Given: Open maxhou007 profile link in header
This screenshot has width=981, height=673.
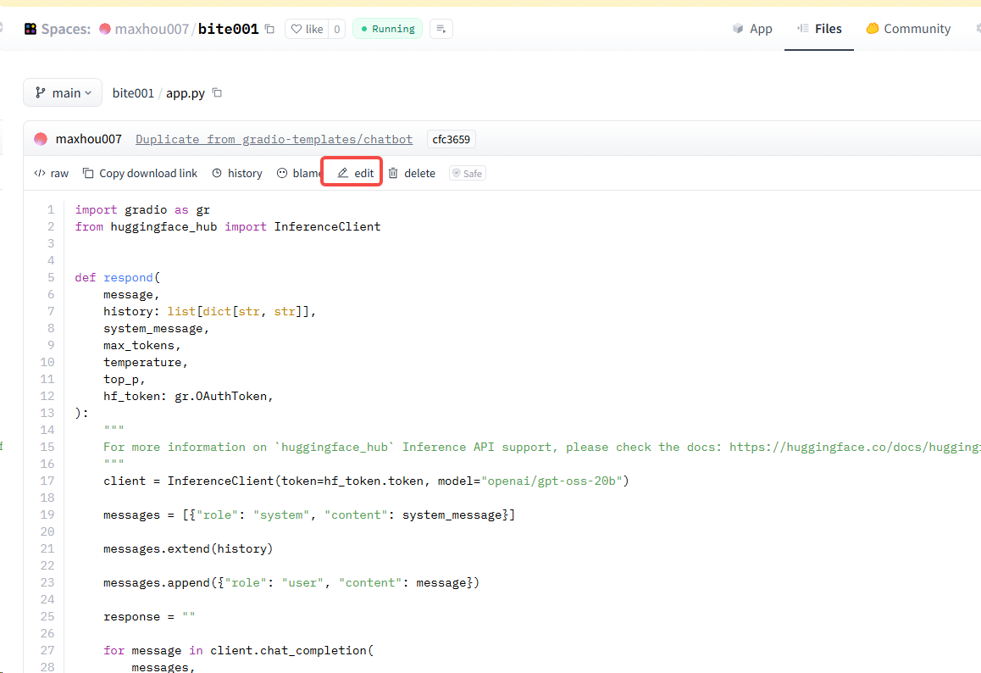Looking at the screenshot, I should tap(152, 29).
